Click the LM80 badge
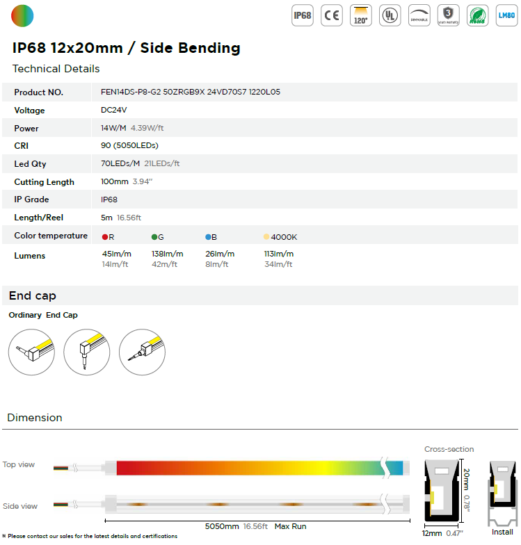Screen dimensions: 521x545 [x=506, y=15]
